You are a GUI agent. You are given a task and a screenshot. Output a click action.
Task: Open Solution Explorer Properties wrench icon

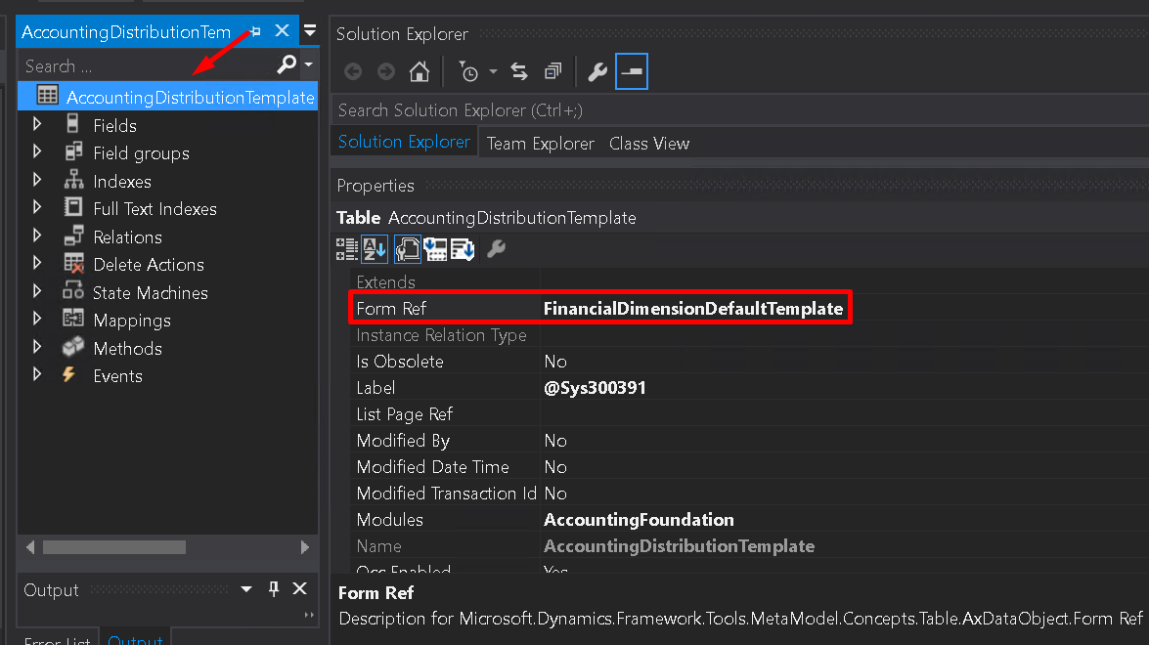597,70
